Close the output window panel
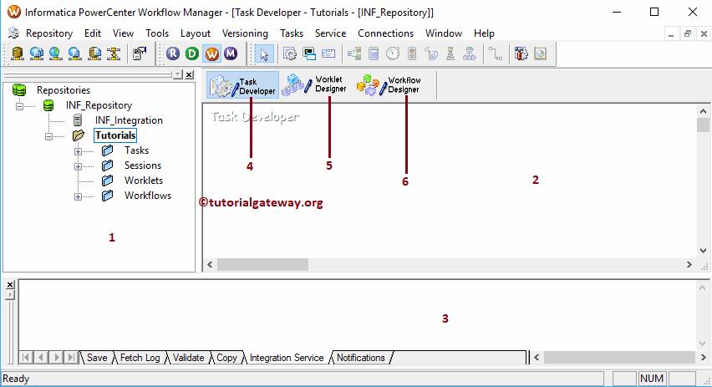The width and height of the screenshot is (712, 387). (10, 285)
